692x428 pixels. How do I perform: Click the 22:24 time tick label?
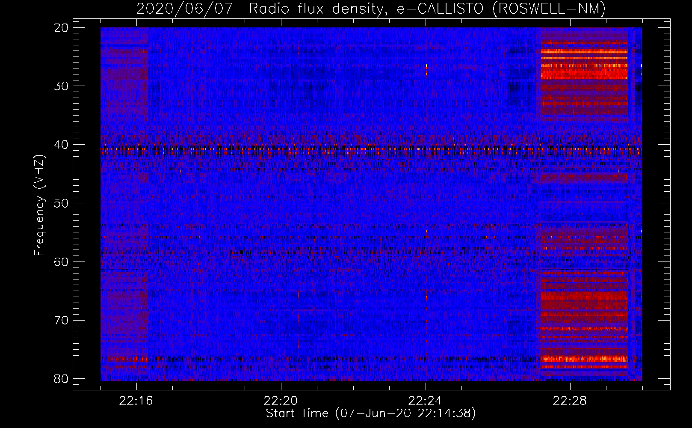click(x=425, y=401)
